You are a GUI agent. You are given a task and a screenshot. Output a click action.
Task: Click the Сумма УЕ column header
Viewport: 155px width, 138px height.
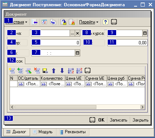pyautogui.click(x=96, y=78)
